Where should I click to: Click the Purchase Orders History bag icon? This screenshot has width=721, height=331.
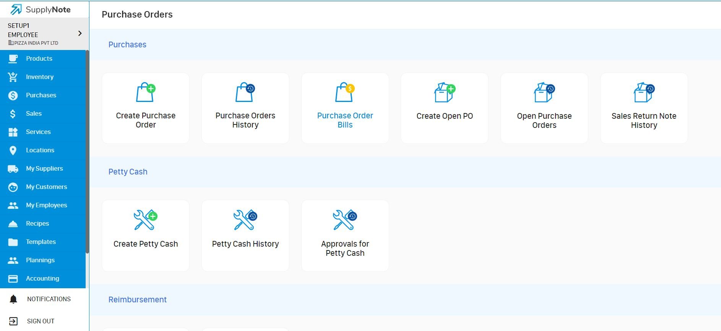coord(245,92)
